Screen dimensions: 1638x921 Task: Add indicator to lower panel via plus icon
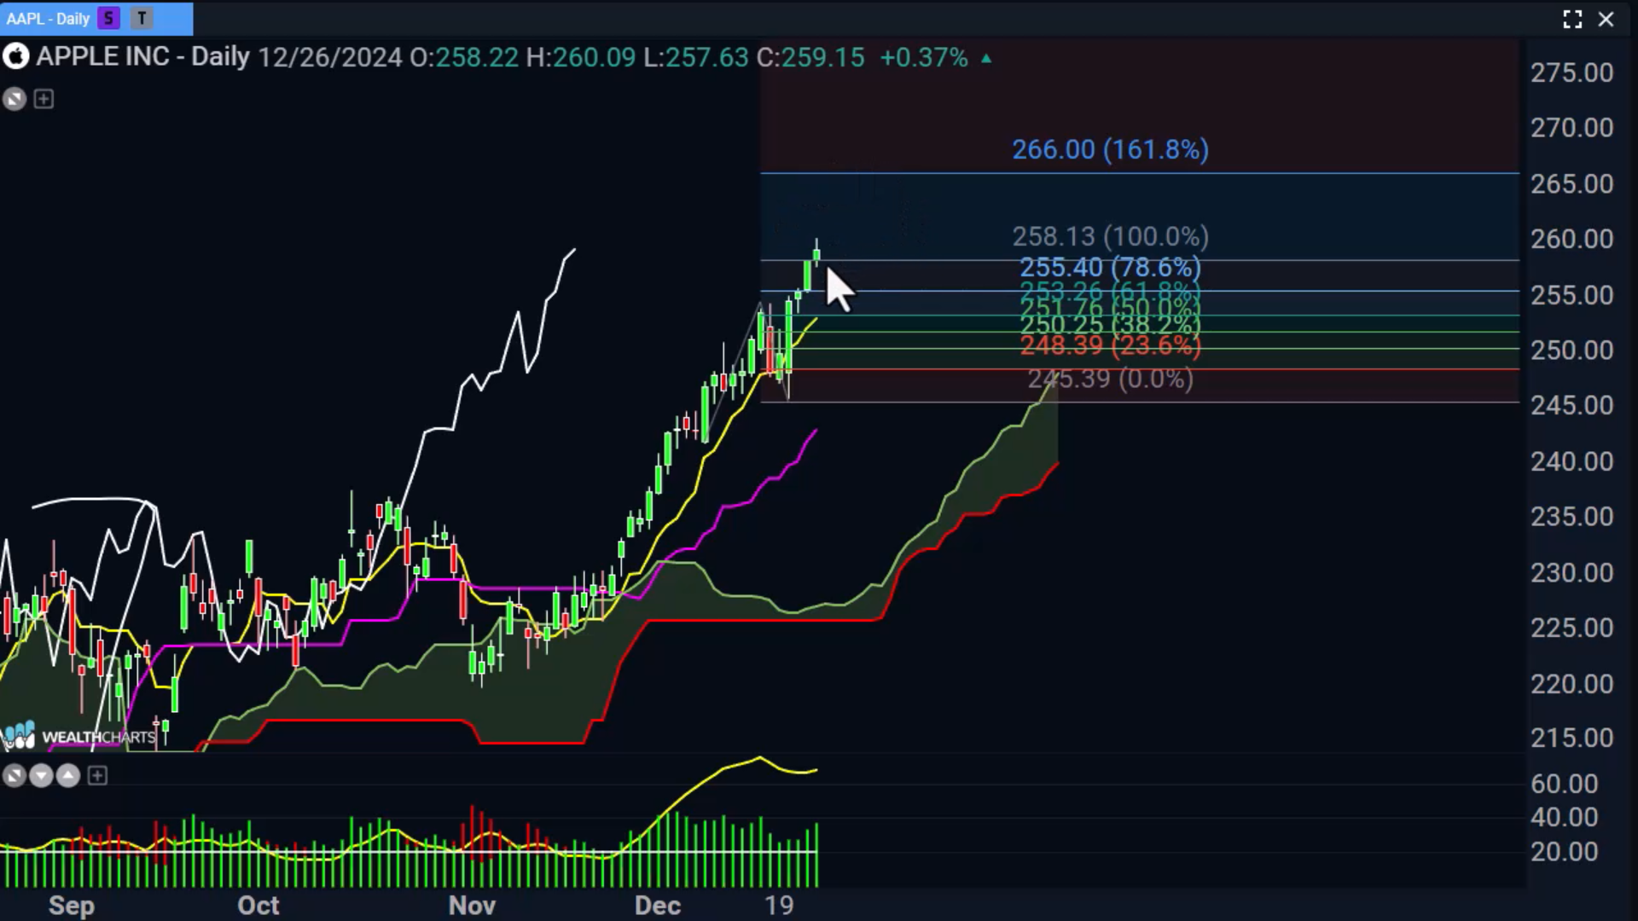tap(97, 775)
